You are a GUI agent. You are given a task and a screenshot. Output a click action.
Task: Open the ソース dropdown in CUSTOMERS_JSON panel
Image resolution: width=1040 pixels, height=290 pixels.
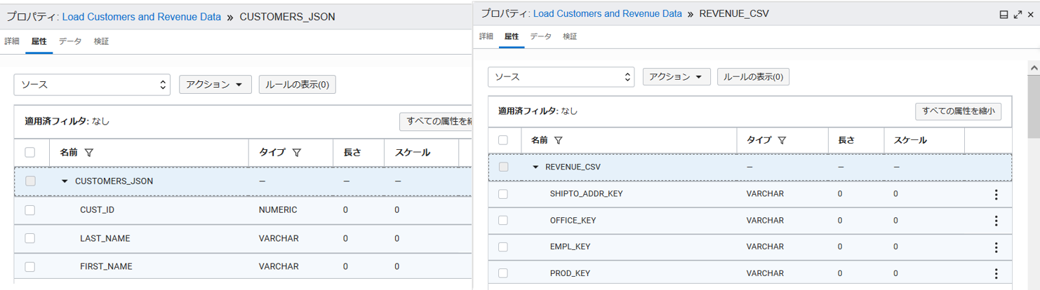coord(92,85)
